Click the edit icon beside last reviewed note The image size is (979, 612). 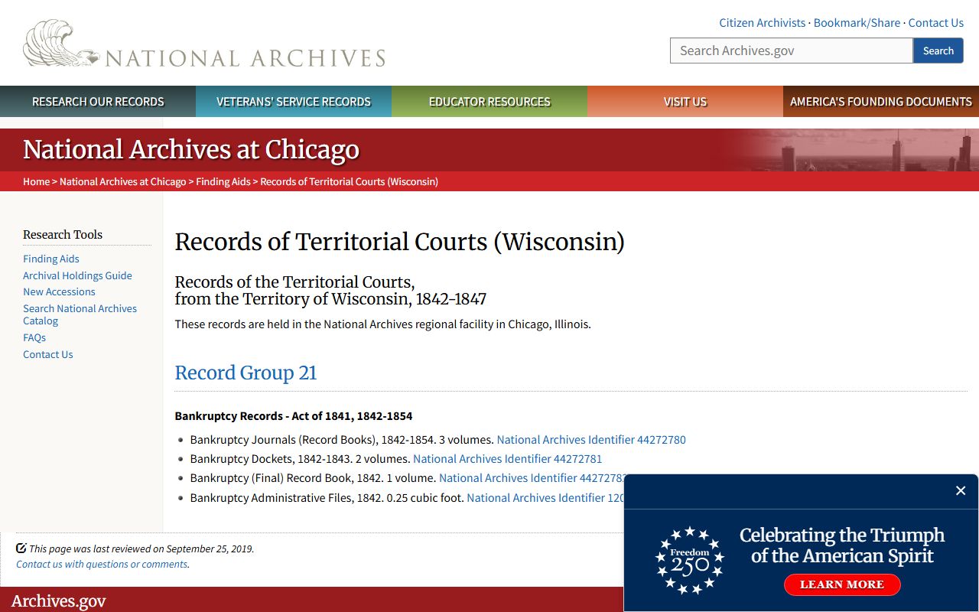point(21,548)
